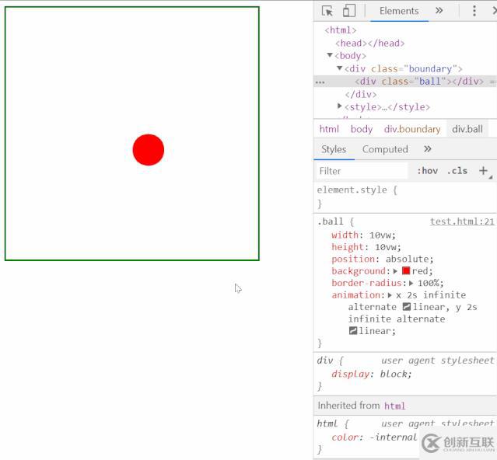
Task: Select html in the breadcrumb bar
Action: (329, 129)
